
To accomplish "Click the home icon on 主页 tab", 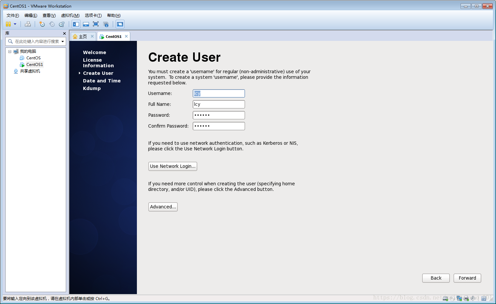I will (x=75, y=37).
